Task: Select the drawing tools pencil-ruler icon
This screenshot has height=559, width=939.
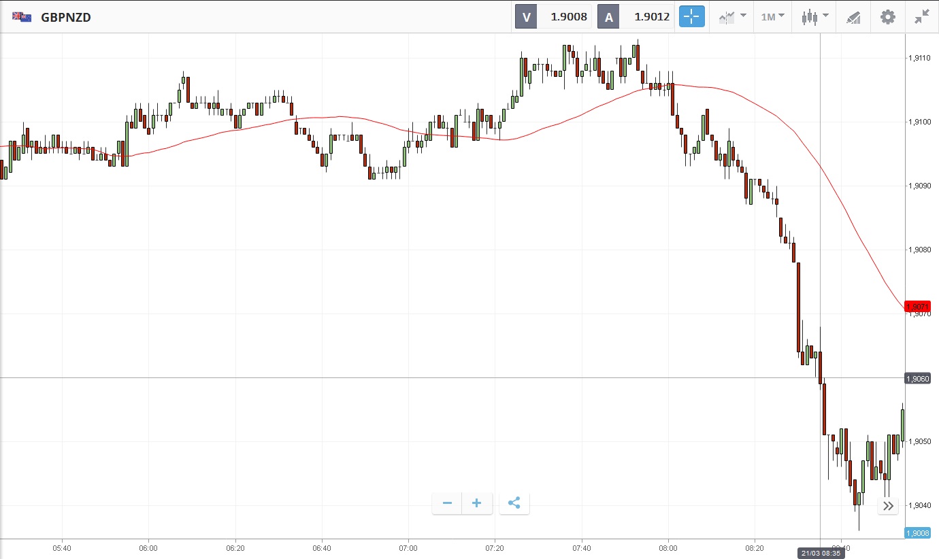Action: 853,17
